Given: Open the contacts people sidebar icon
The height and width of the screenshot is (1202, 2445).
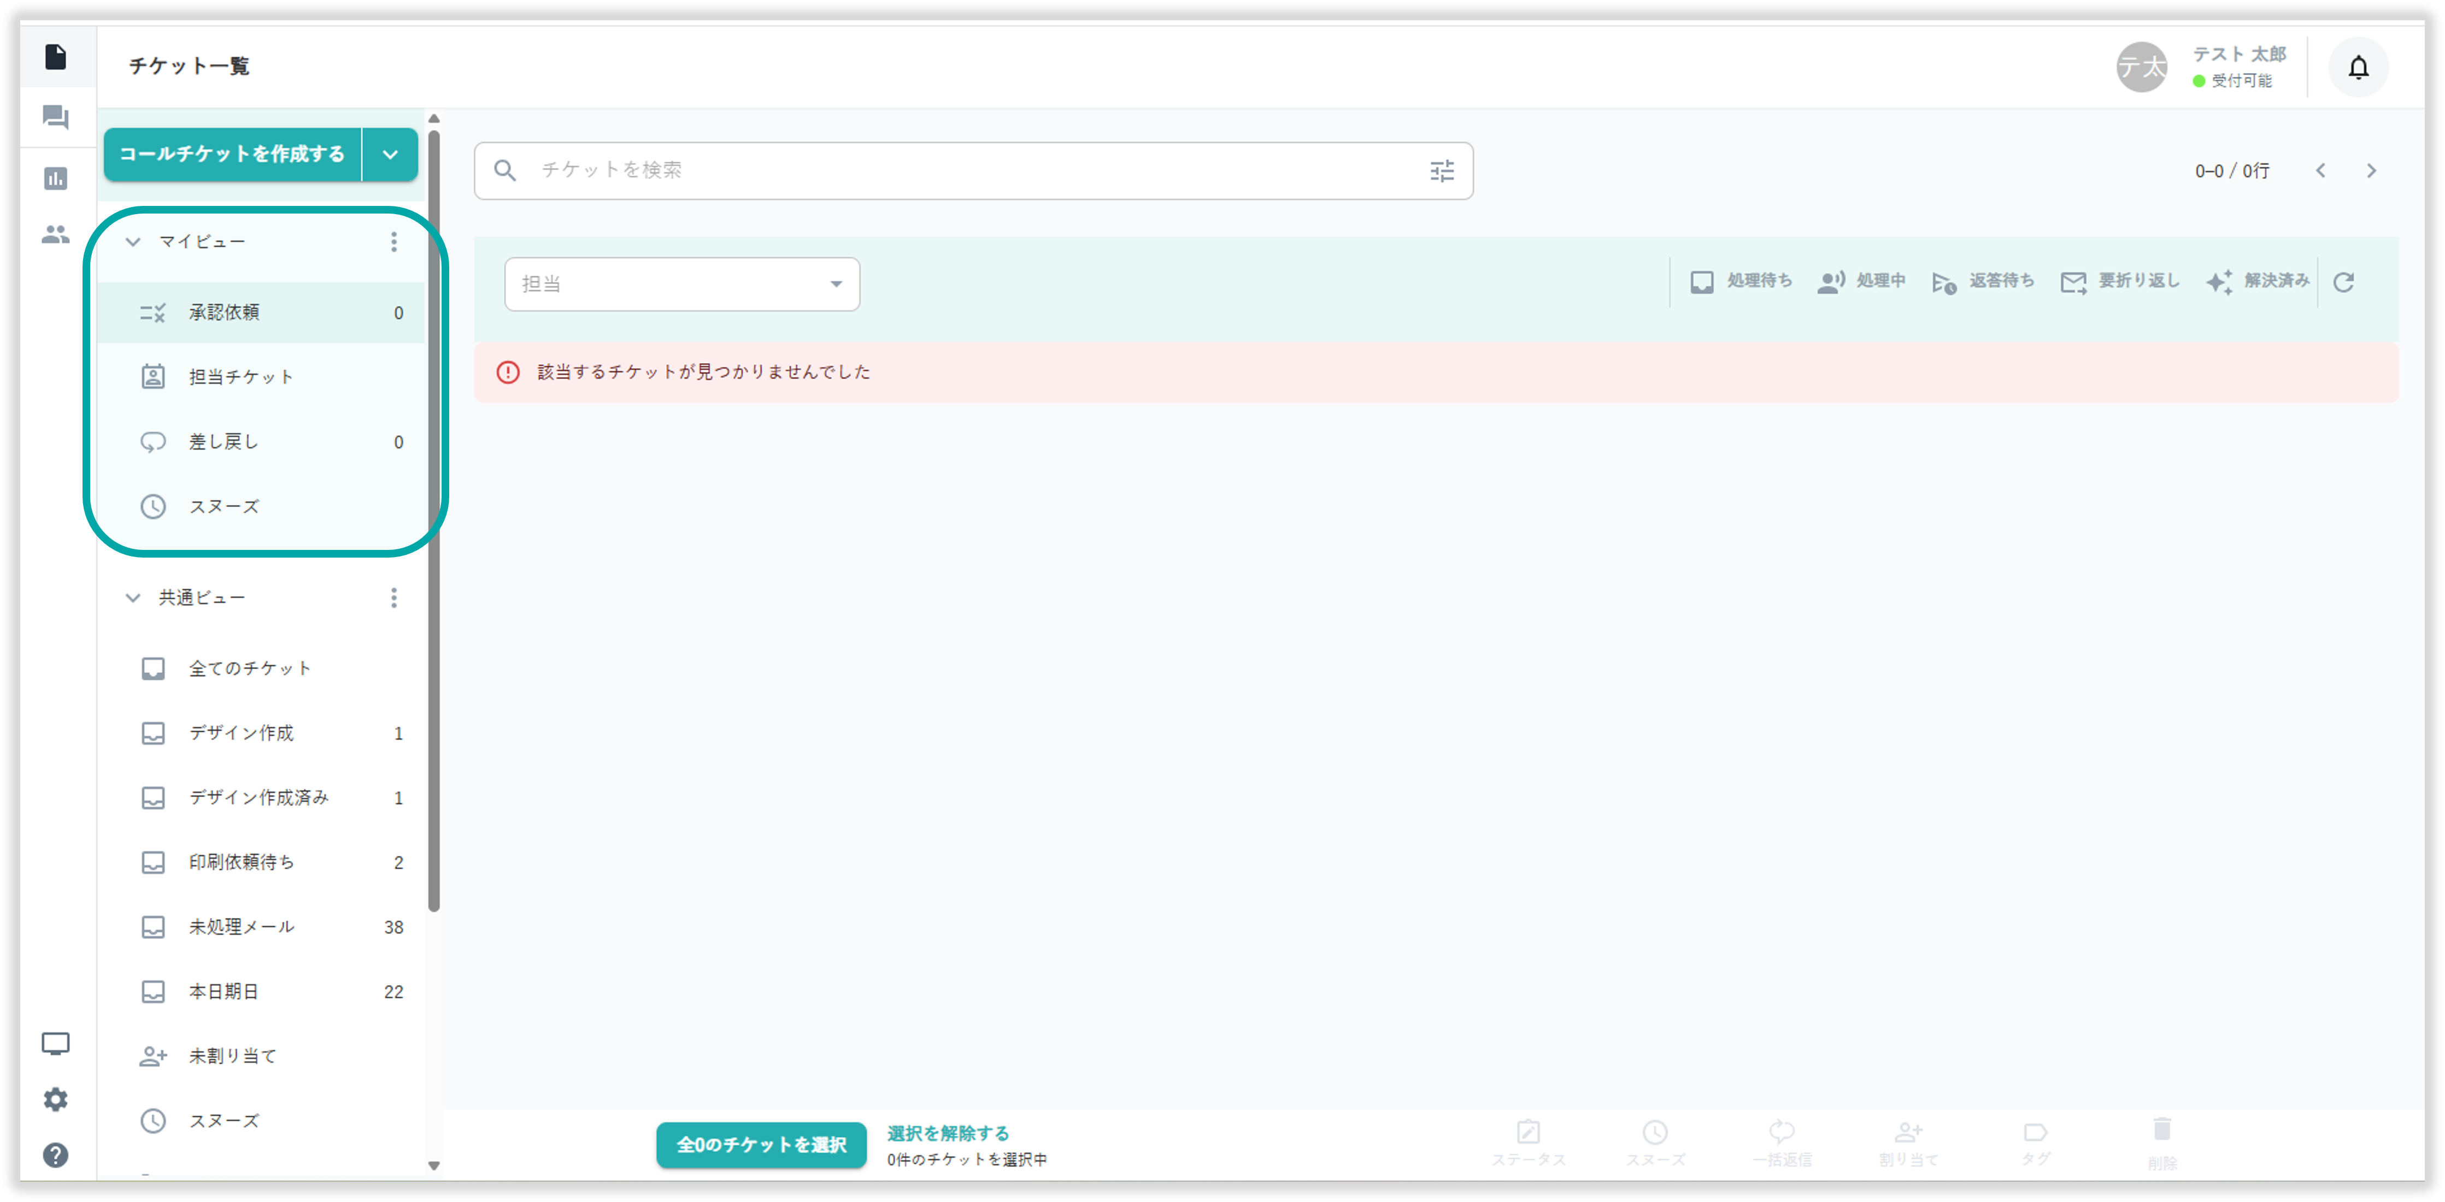Looking at the screenshot, I should pyautogui.click(x=56, y=233).
